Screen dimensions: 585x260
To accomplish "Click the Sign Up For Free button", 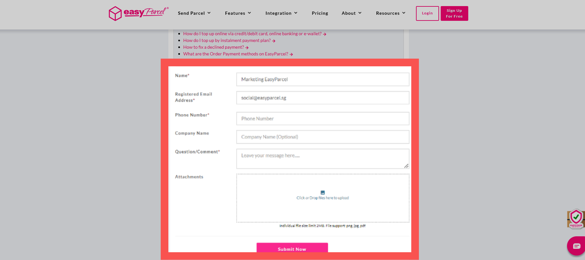I will [x=454, y=13].
